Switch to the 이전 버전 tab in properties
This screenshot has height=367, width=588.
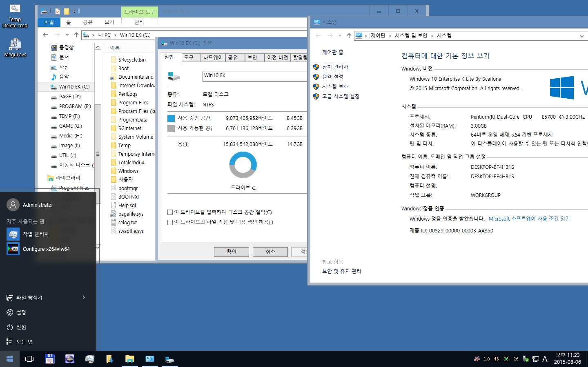[278, 57]
